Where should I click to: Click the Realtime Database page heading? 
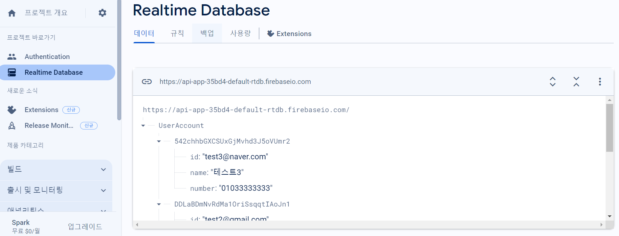coord(201,10)
